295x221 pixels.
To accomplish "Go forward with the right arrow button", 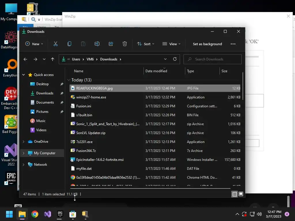I will click(x=35, y=59).
